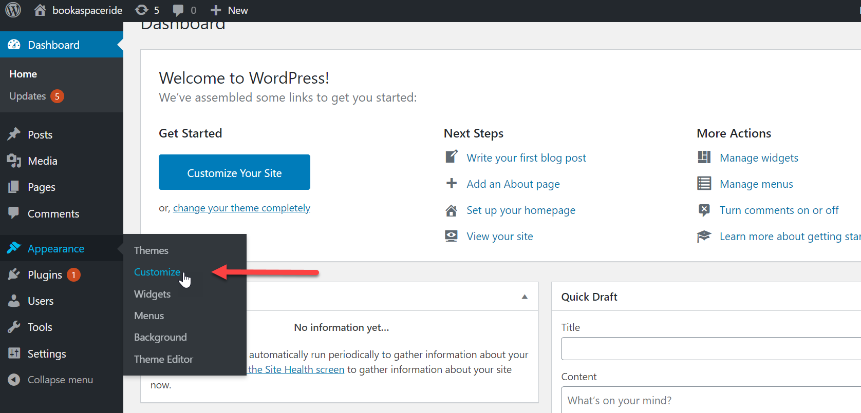Open the Plugins menu item text
861x413 pixels.
coord(45,275)
